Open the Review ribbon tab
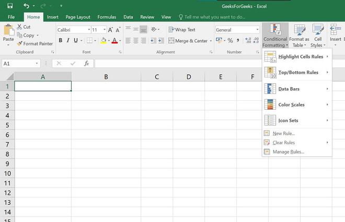This screenshot has width=345, height=222. pos(147,17)
